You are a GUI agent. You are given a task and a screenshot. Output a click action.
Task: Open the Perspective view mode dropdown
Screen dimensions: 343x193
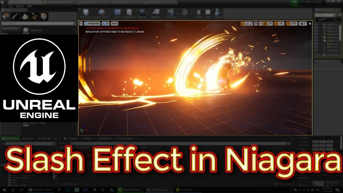click(x=92, y=24)
